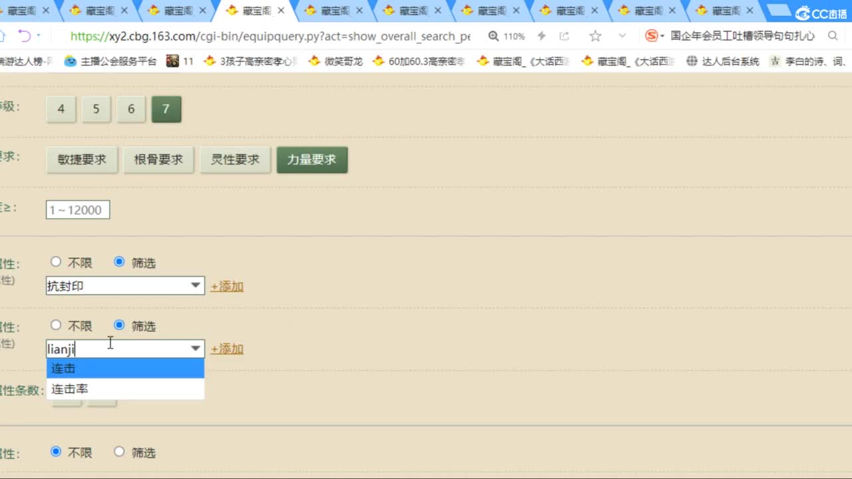
Task: Click the share page icon in address bar
Action: (x=564, y=36)
